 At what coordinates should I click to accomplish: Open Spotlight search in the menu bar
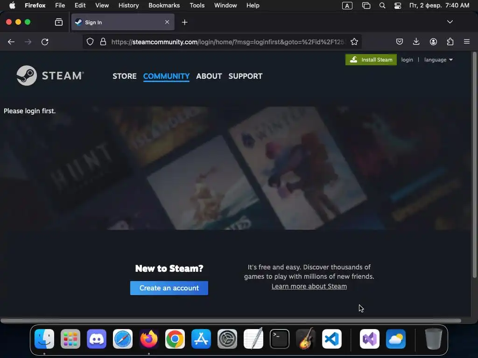pyautogui.click(x=382, y=6)
